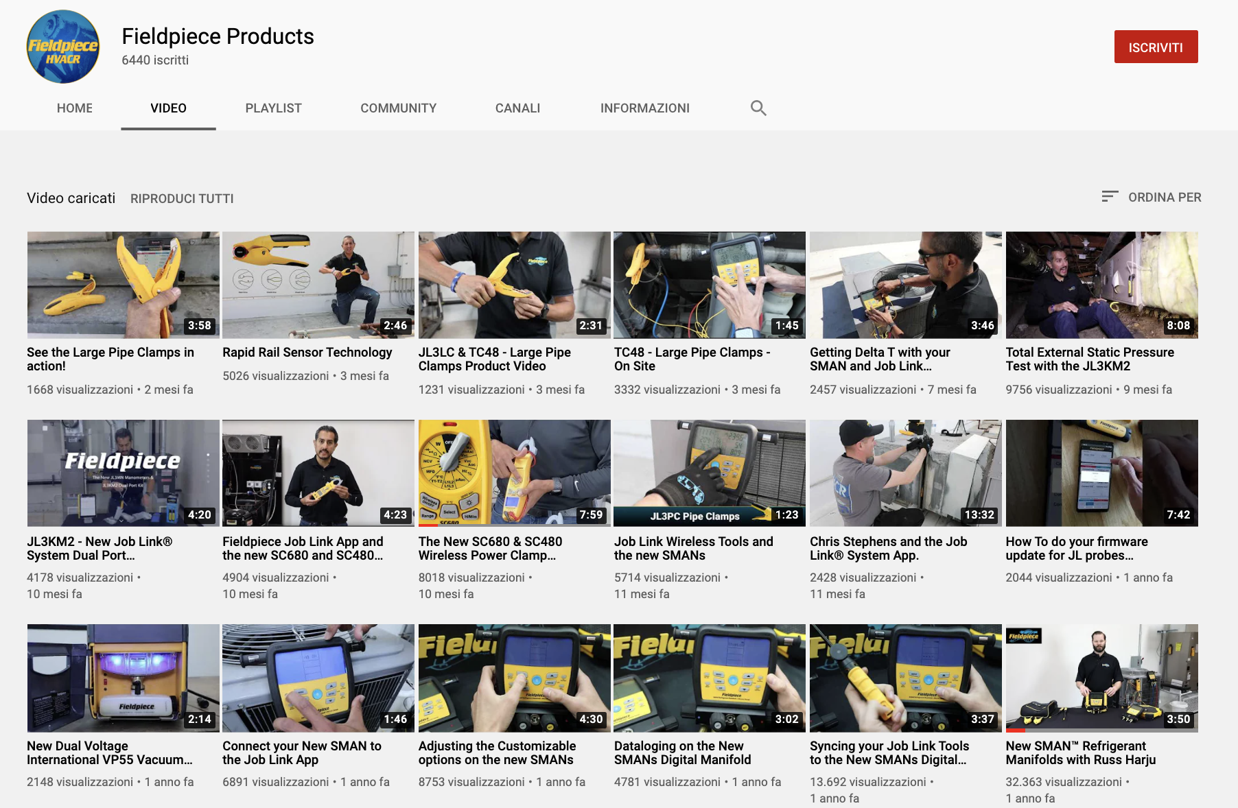Open The New SC680 & SC480 thumbnail
Image resolution: width=1238 pixels, height=808 pixels.
[515, 473]
